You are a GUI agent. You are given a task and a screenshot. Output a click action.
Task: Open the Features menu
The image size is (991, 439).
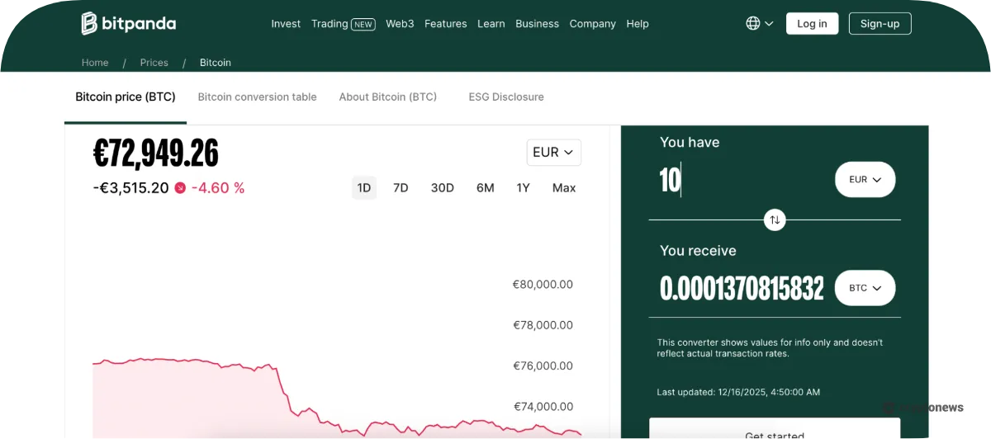tap(446, 24)
